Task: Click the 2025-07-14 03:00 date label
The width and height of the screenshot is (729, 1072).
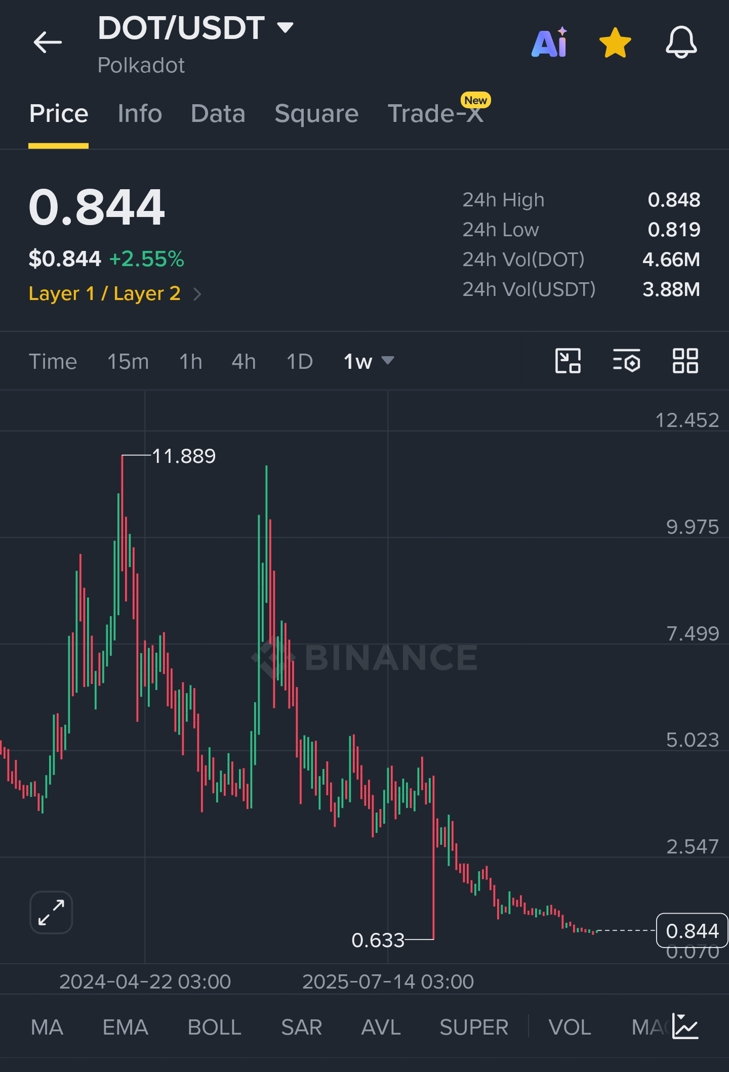Action: point(388,981)
